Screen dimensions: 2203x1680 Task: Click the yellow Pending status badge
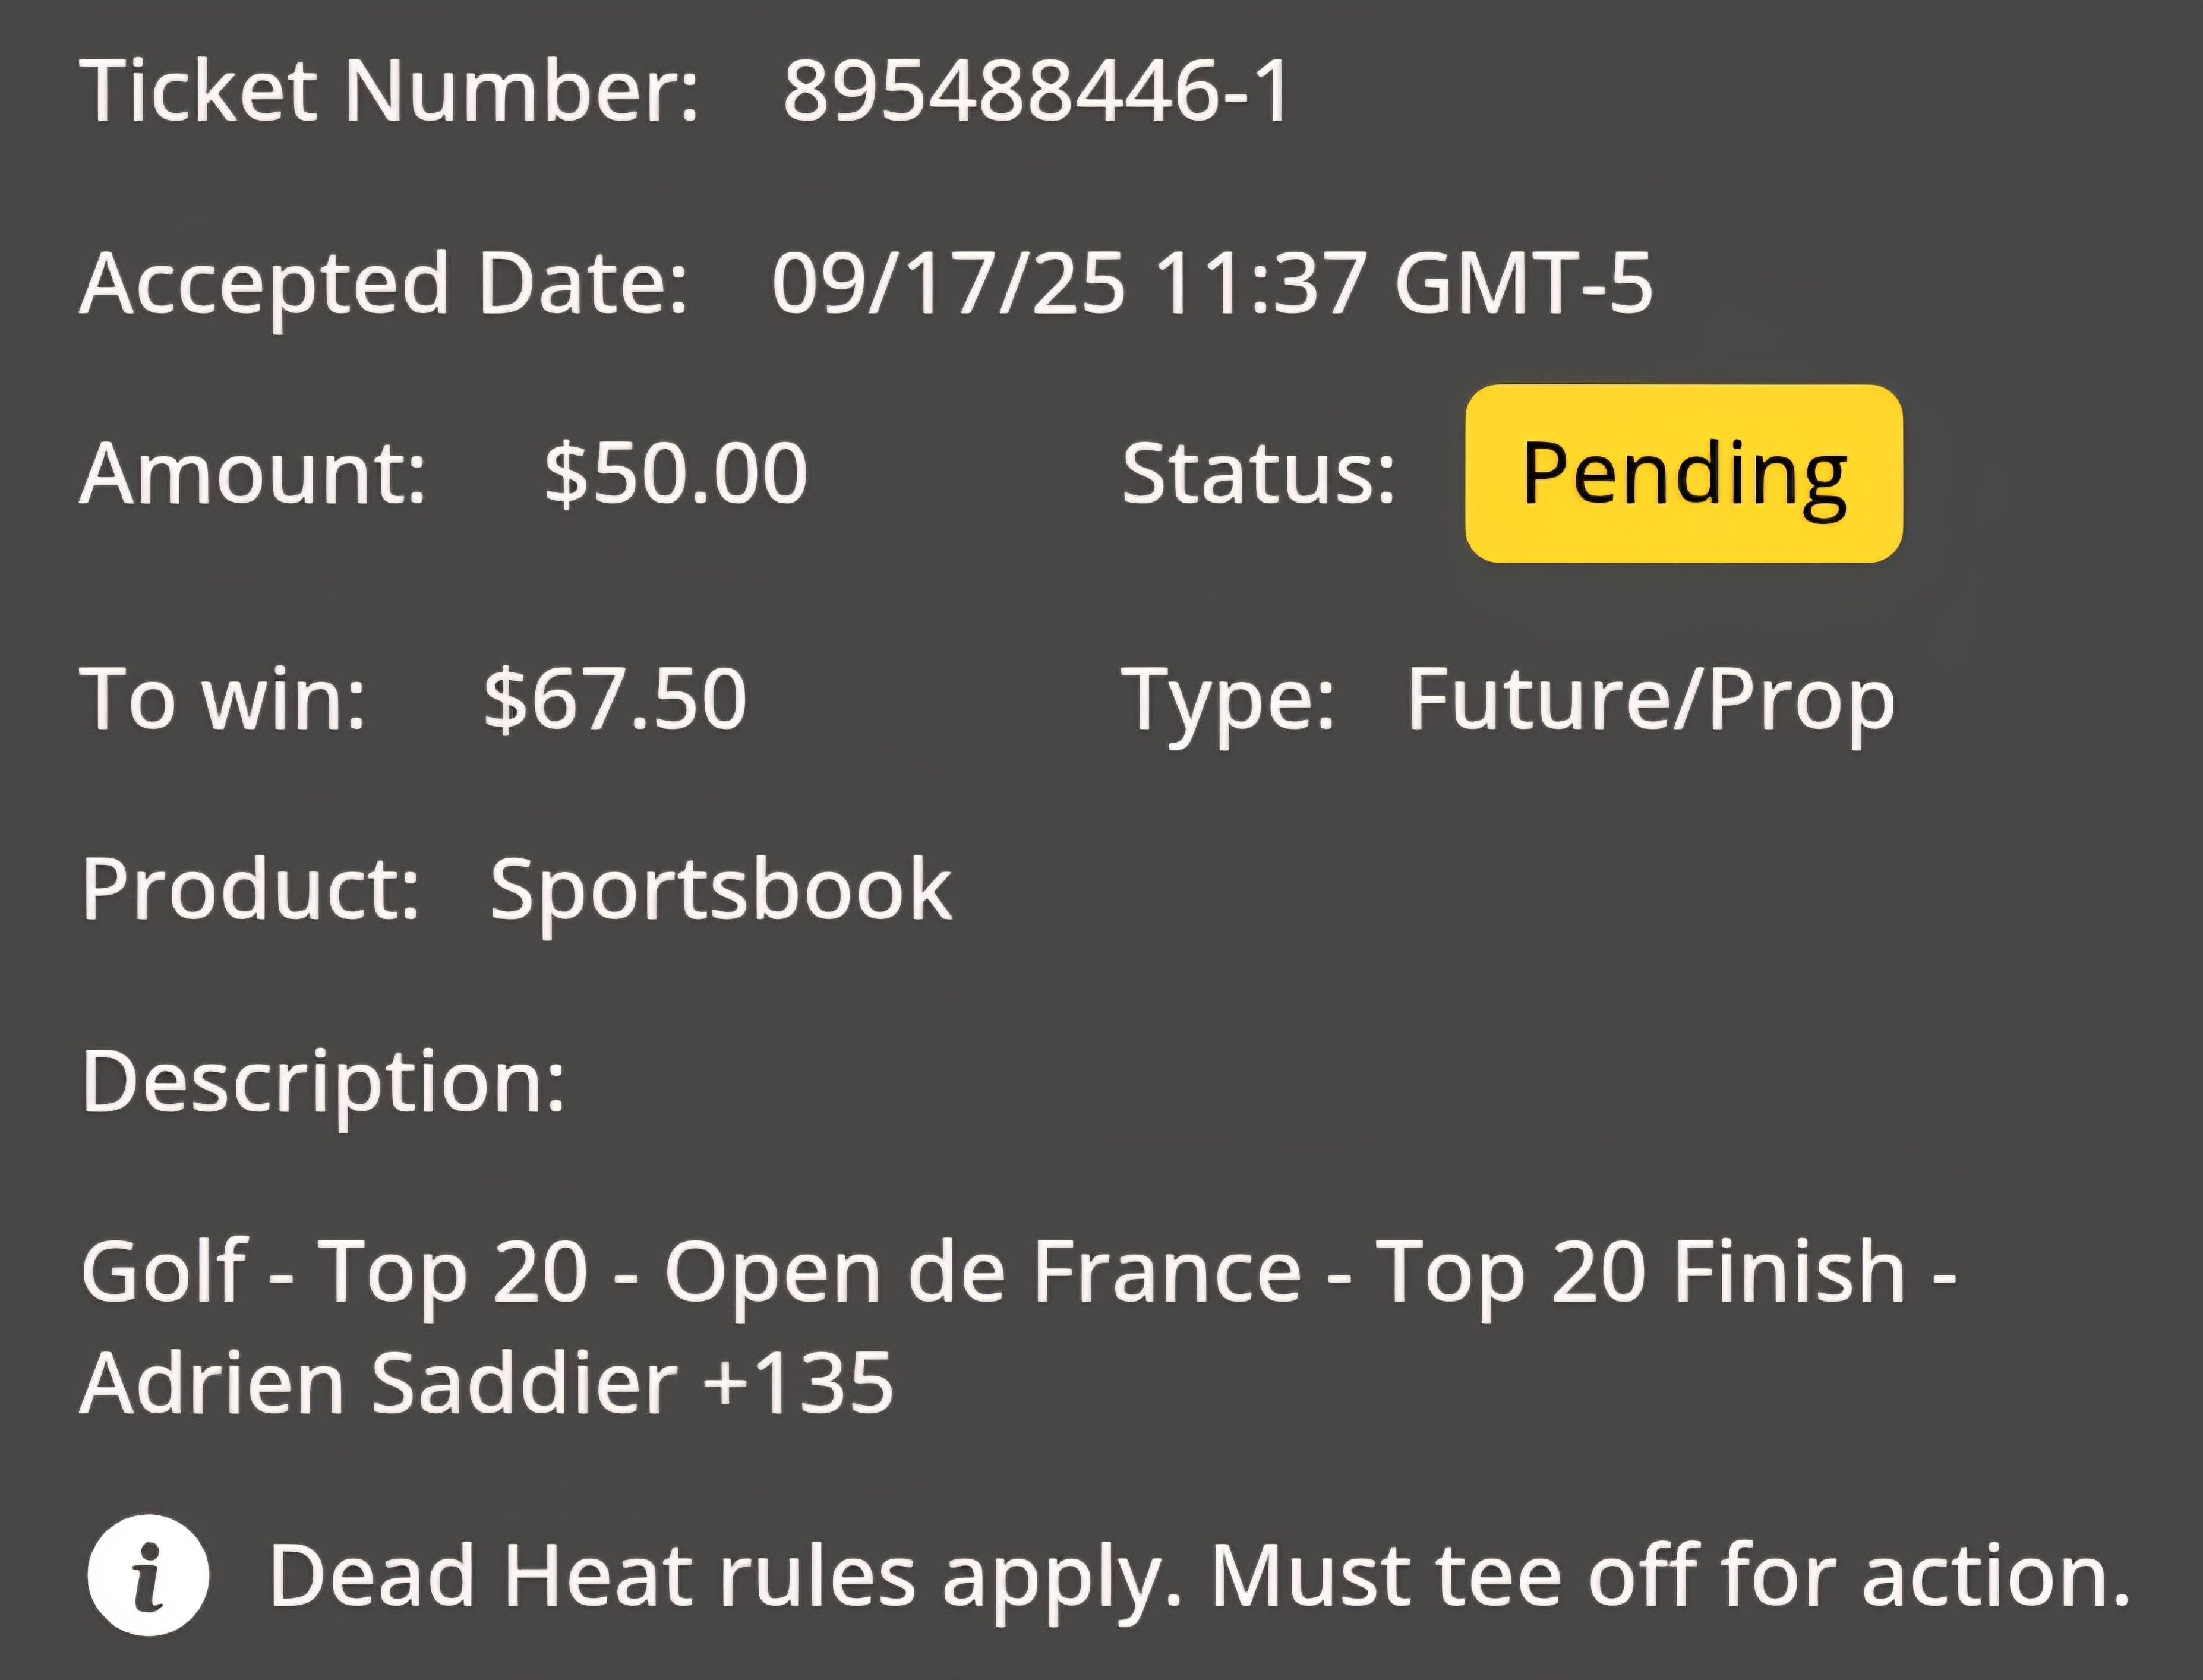point(1684,473)
